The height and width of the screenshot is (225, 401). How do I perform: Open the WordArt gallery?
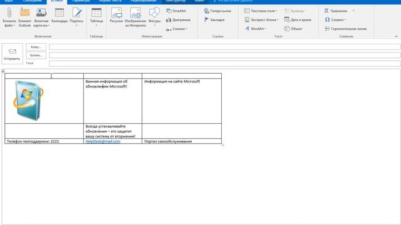tap(256, 29)
